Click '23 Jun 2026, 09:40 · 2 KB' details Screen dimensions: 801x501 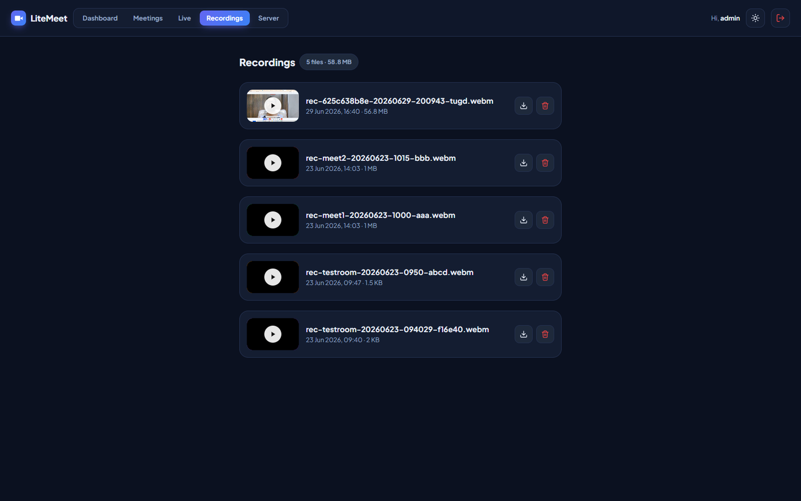(342, 340)
